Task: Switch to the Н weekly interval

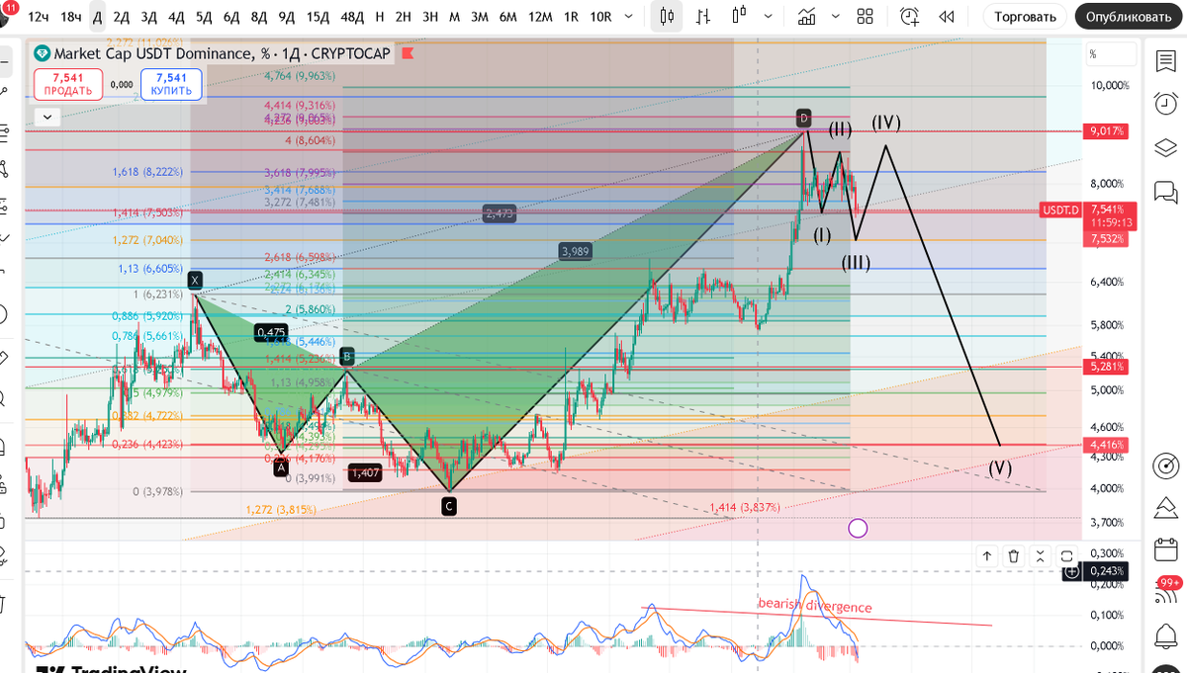Action: 379,16
